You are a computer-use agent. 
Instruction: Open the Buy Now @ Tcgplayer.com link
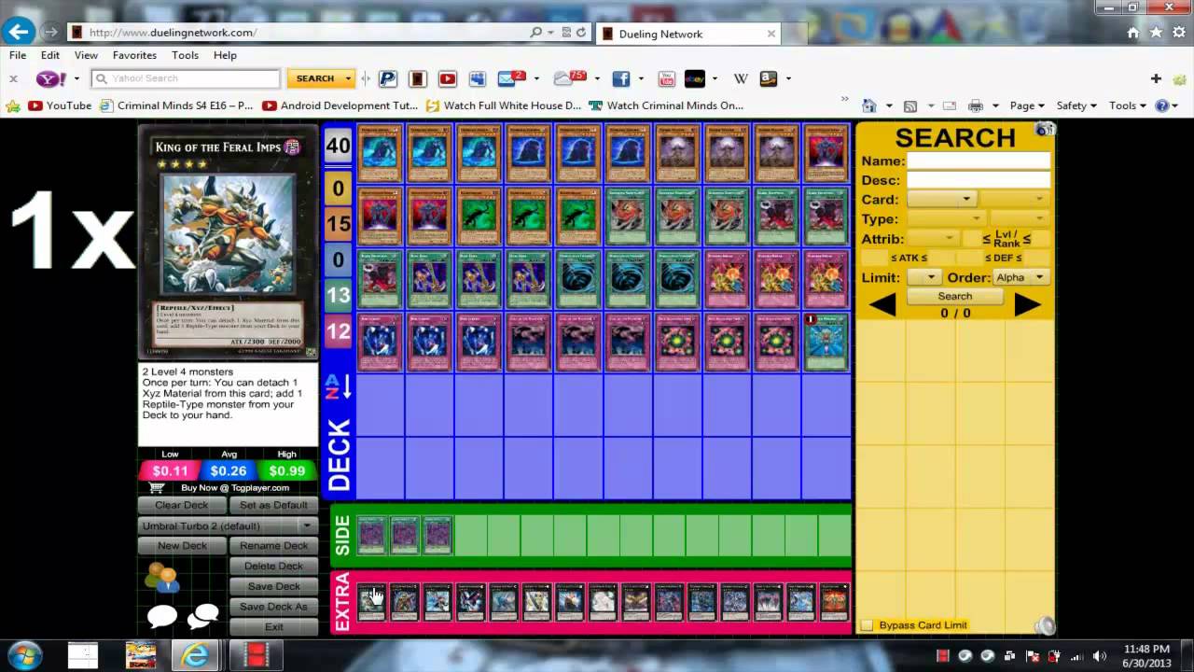click(235, 487)
